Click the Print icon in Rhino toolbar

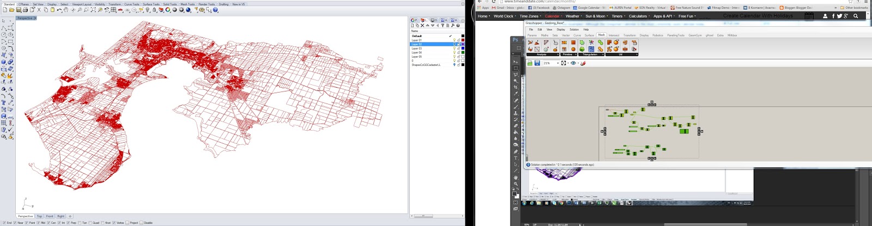coord(25,10)
